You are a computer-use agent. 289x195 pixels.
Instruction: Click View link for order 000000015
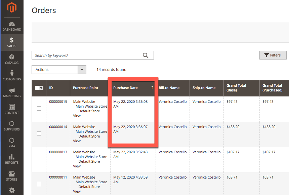pos(77,116)
